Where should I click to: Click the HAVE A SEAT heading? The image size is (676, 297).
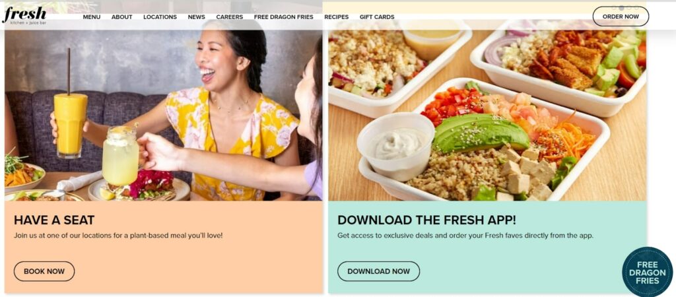pos(54,220)
